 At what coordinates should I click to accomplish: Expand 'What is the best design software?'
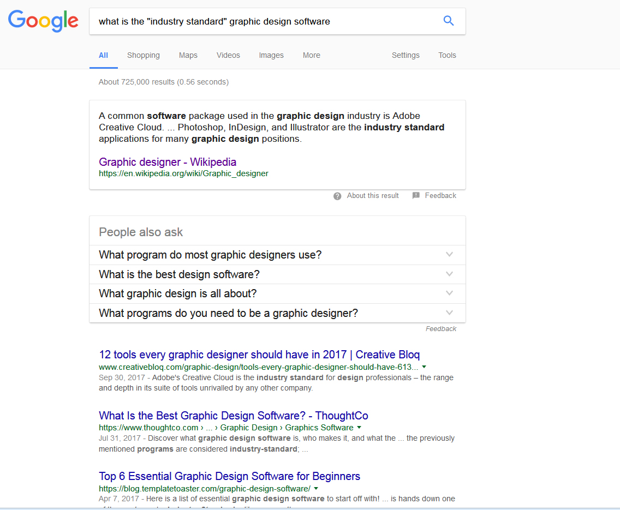pos(277,274)
